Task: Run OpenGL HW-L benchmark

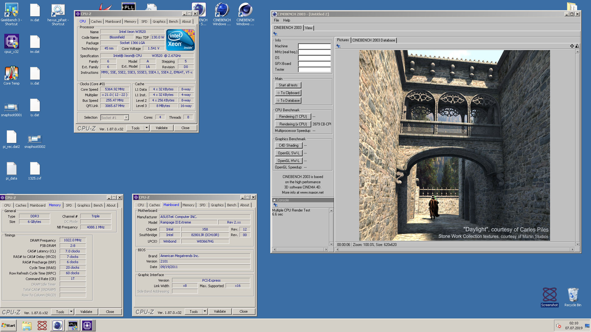Action: tap(289, 161)
